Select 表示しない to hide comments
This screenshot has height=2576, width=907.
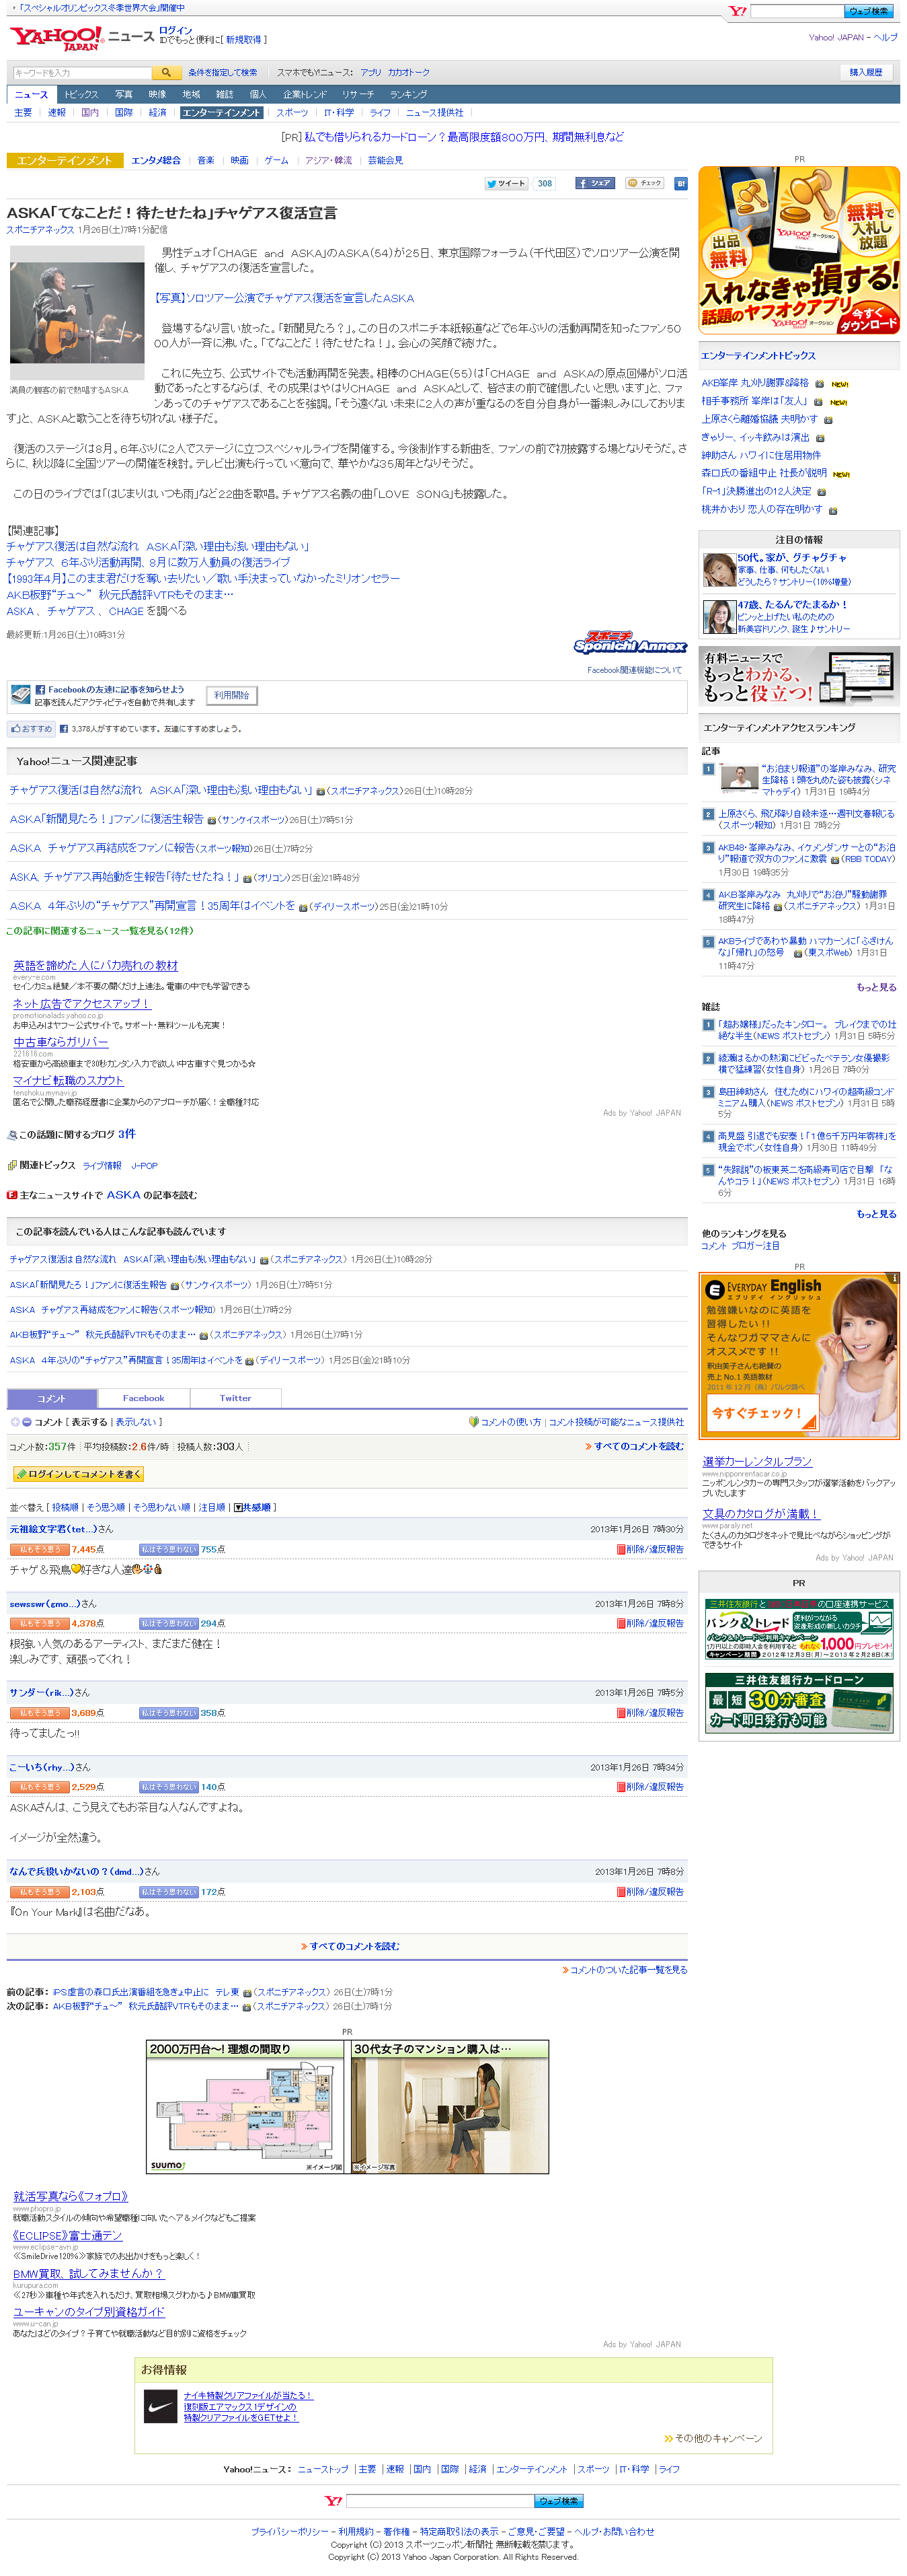point(135,1422)
